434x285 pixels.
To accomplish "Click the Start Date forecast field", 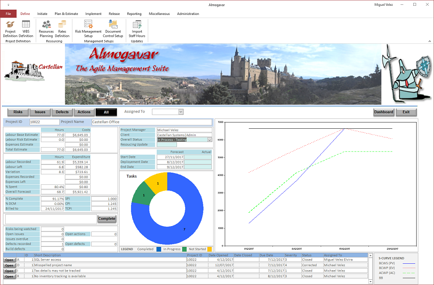I will tap(170, 157).
